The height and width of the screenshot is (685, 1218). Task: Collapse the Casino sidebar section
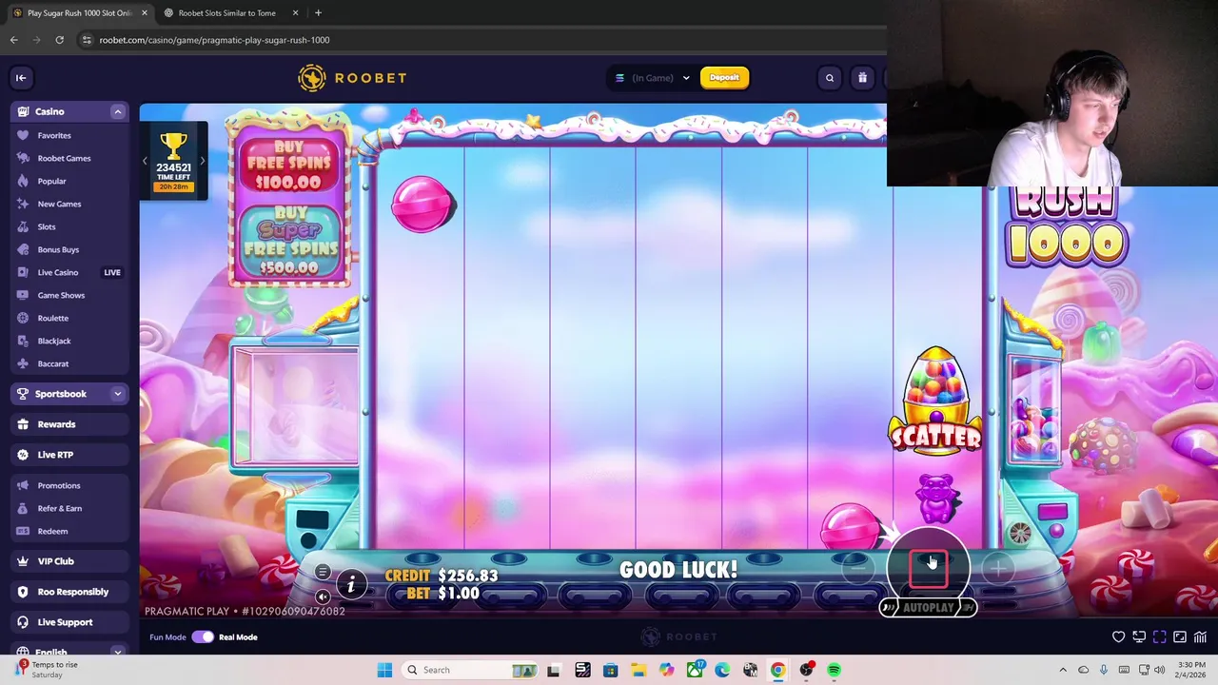tap(118, 112)
